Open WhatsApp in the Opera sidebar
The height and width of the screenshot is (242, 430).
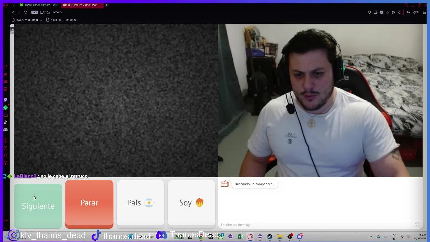[5, 108]
